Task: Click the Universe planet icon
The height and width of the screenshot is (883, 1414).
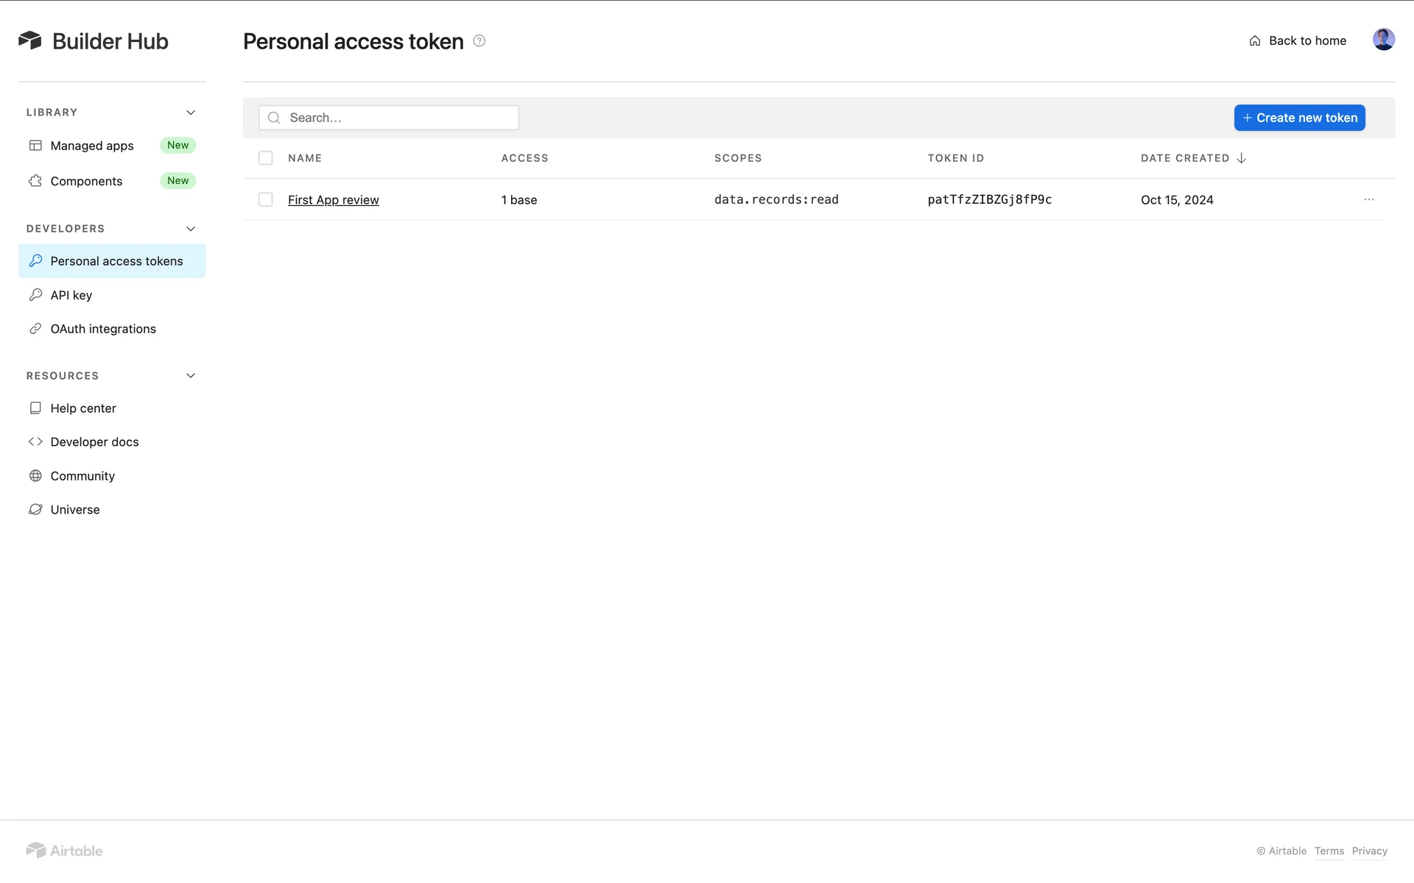Action: click(x=35, y=509)
